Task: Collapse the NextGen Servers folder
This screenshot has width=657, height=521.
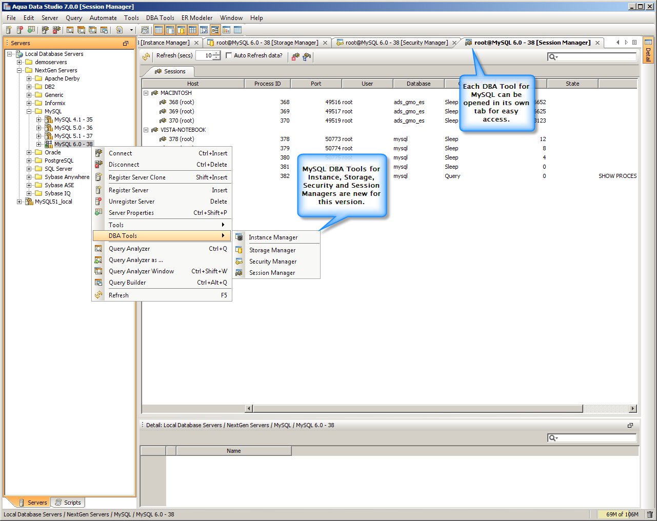Action: pyautogui.click(x=19, y=70)
